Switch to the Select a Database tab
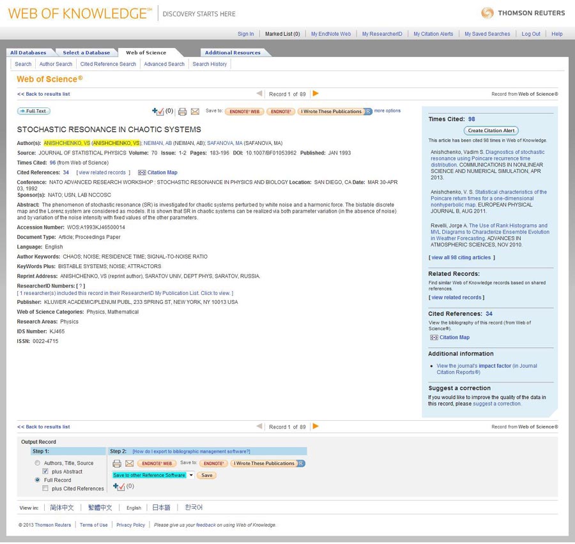 click(86, 52)
